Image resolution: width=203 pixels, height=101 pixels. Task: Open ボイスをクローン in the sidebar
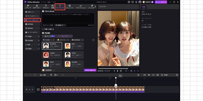(x=32, y=16)
